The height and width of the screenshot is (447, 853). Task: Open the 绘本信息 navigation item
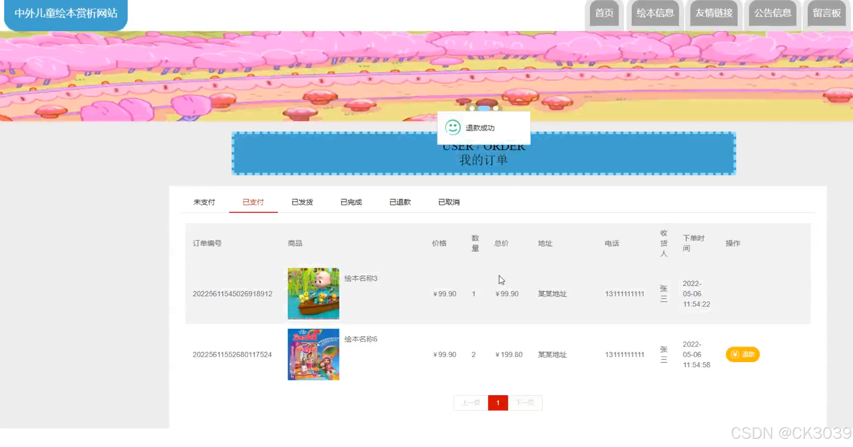coord(655,13)
